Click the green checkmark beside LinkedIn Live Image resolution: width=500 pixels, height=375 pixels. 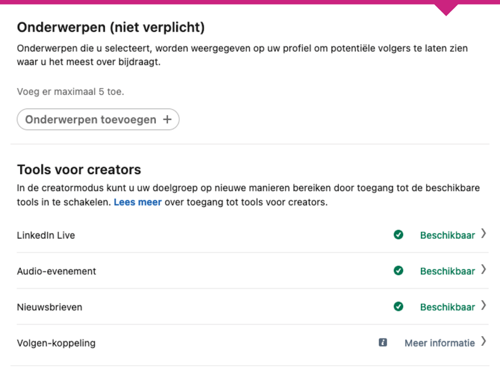pyautogui.click(x=399, y=235)
